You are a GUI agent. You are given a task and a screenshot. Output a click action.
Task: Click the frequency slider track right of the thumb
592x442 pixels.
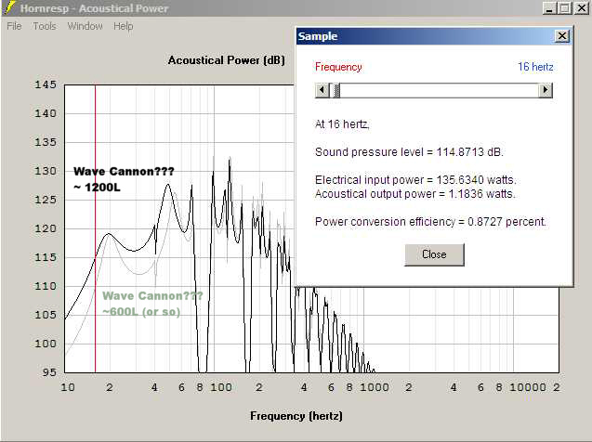pos(439,90)
